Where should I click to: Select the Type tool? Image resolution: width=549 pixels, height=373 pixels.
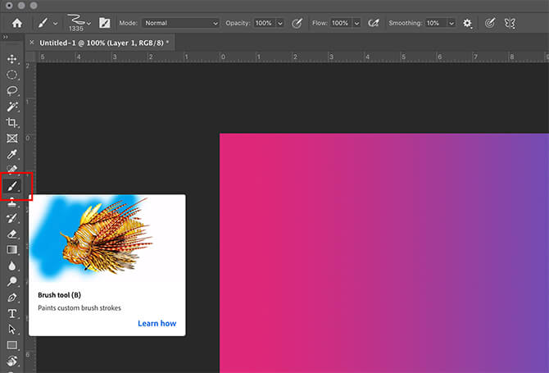(x=12, y=313)
